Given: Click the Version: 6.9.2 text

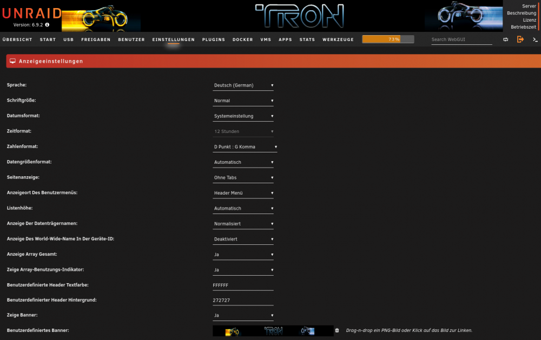Looking at the screenshot, I should [x=28, y=25].
